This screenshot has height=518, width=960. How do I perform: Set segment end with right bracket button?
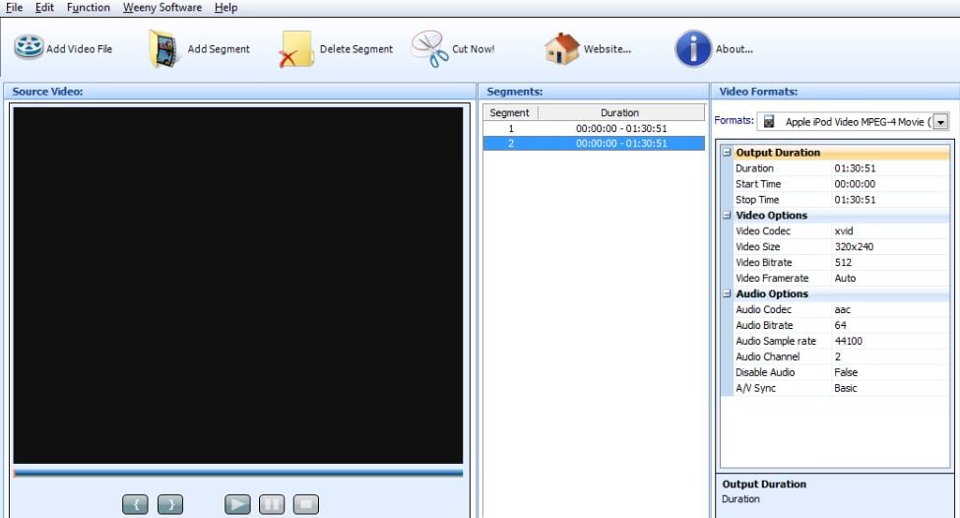[x=170, y=504]
